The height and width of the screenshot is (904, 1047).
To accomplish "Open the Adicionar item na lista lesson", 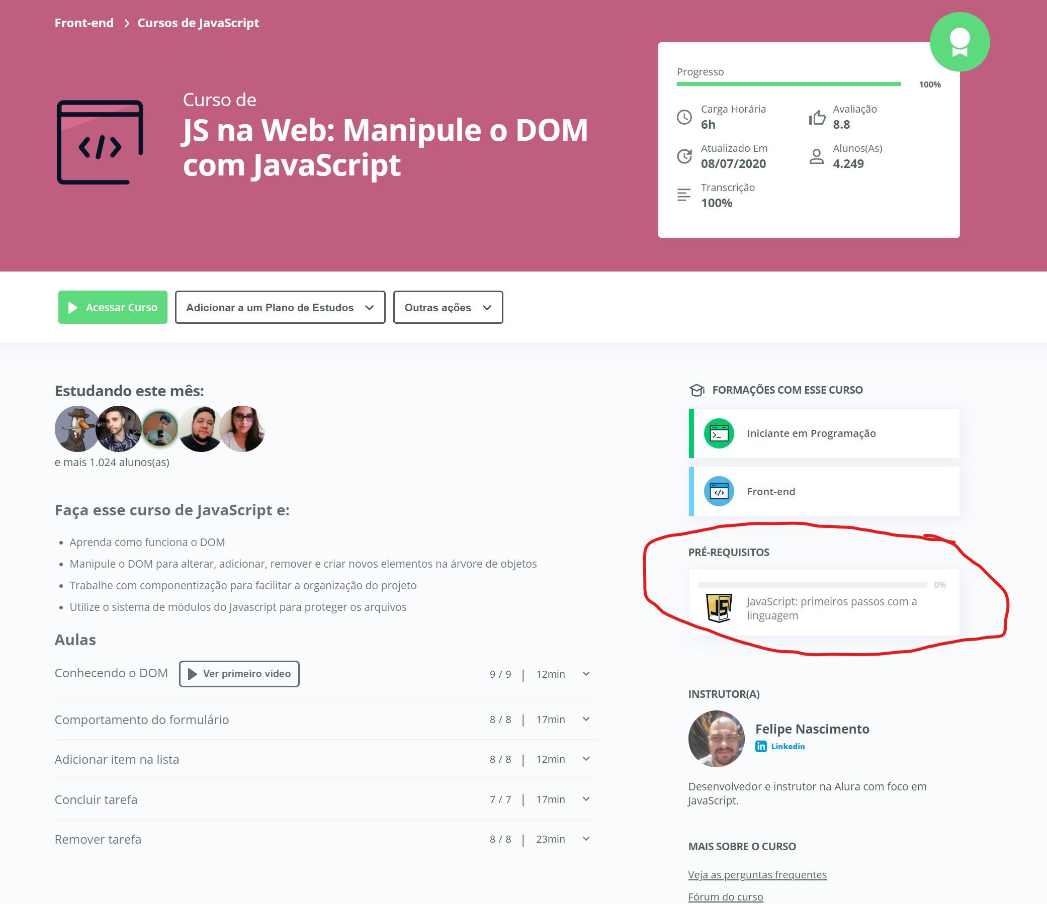I will 117,760.
